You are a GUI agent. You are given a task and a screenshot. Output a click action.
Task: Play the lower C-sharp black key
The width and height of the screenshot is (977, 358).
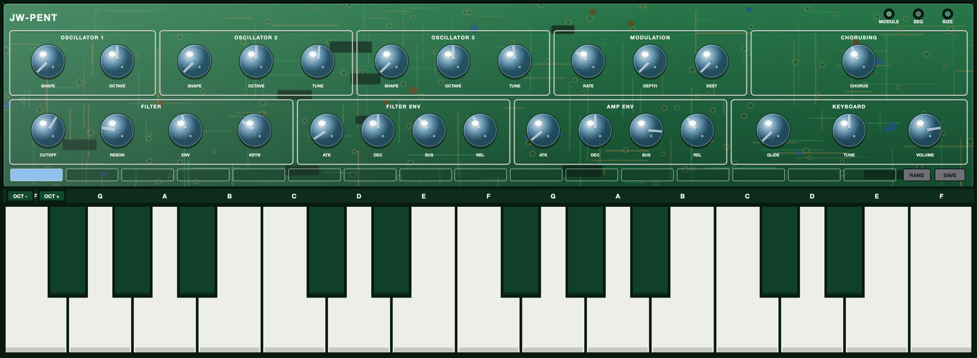(327, 251)
